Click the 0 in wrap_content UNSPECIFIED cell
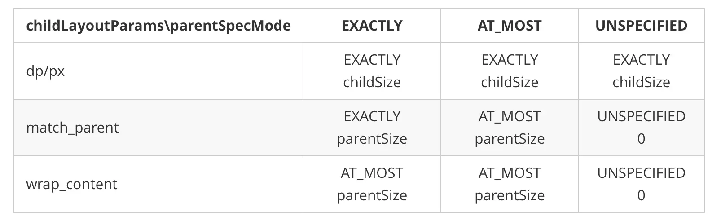Screen dimensions: 721x221 pos(641,195)
